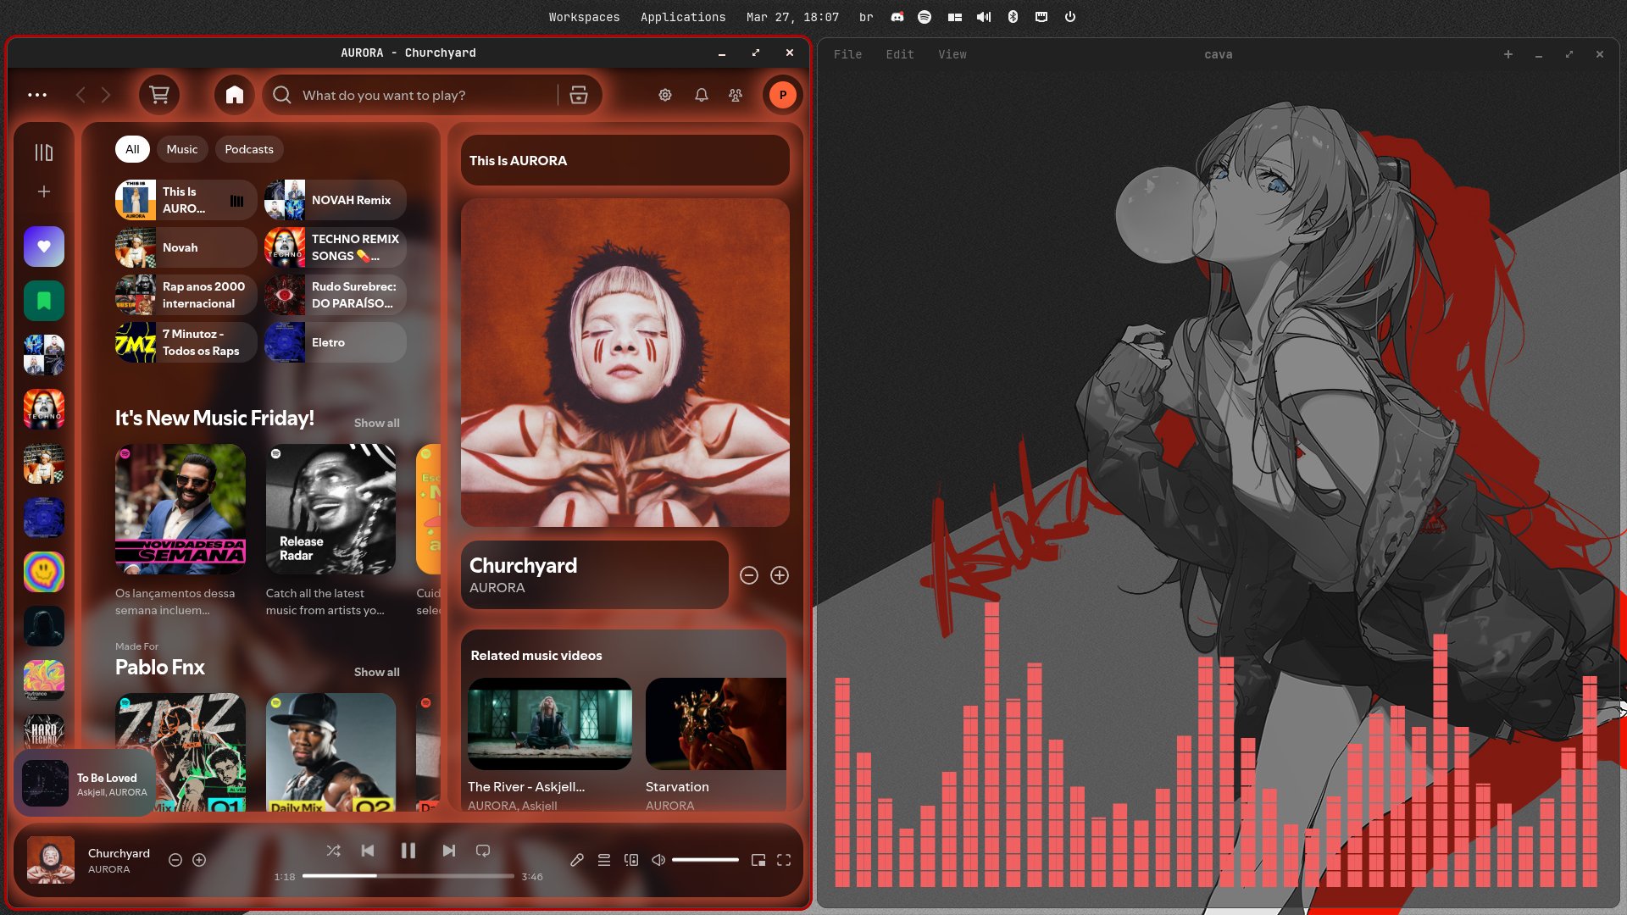Mute the volume speaker icon
The image size is (1627, 915).
pyautogui.click(x=658, y=860)
